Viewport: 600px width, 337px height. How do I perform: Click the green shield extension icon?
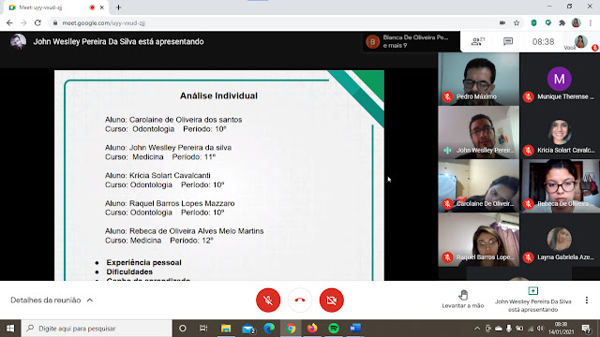click(533, 22)
